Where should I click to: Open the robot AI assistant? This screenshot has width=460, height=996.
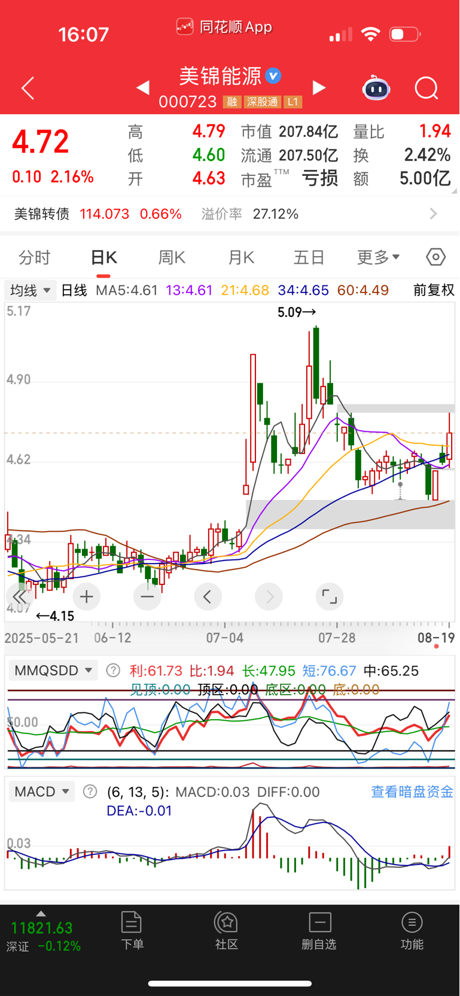click(376, 89)
